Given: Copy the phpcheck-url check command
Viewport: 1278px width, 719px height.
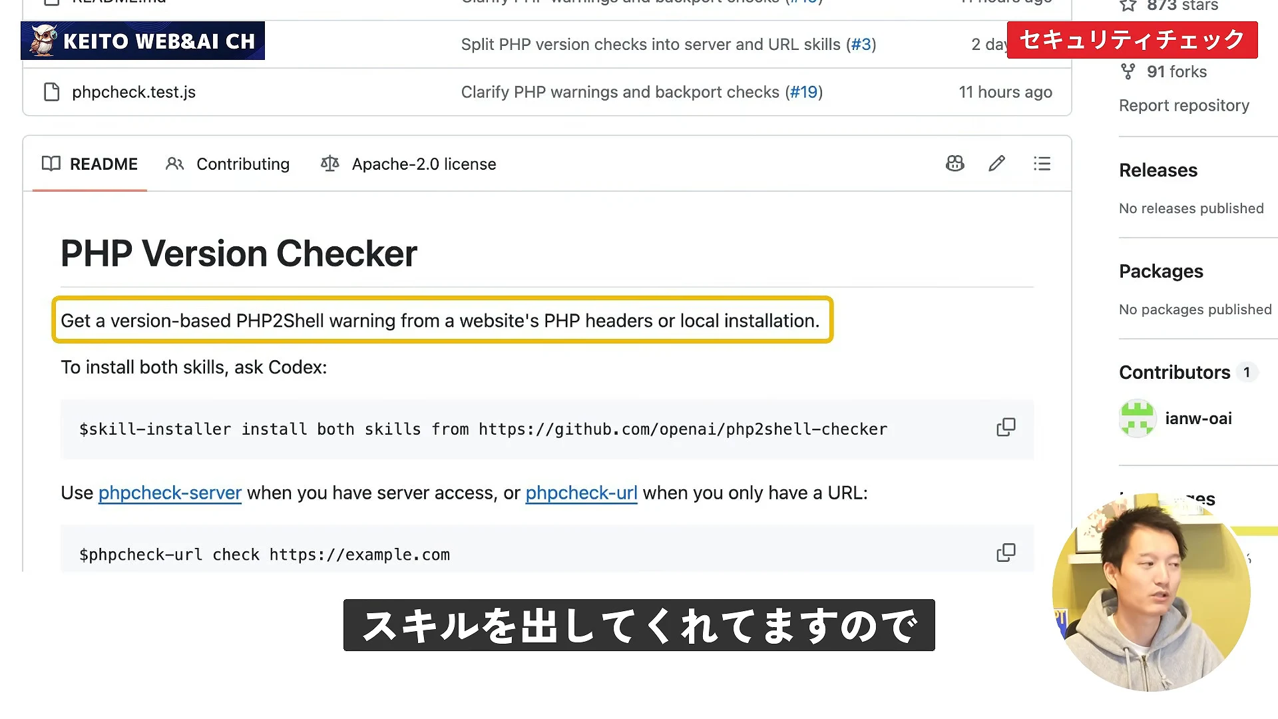Looking at the screenshot, I should (1006, 553).
